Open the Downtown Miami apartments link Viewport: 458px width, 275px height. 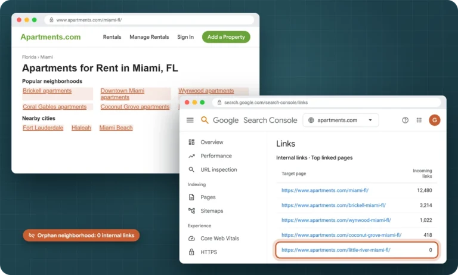pos(122,94)
